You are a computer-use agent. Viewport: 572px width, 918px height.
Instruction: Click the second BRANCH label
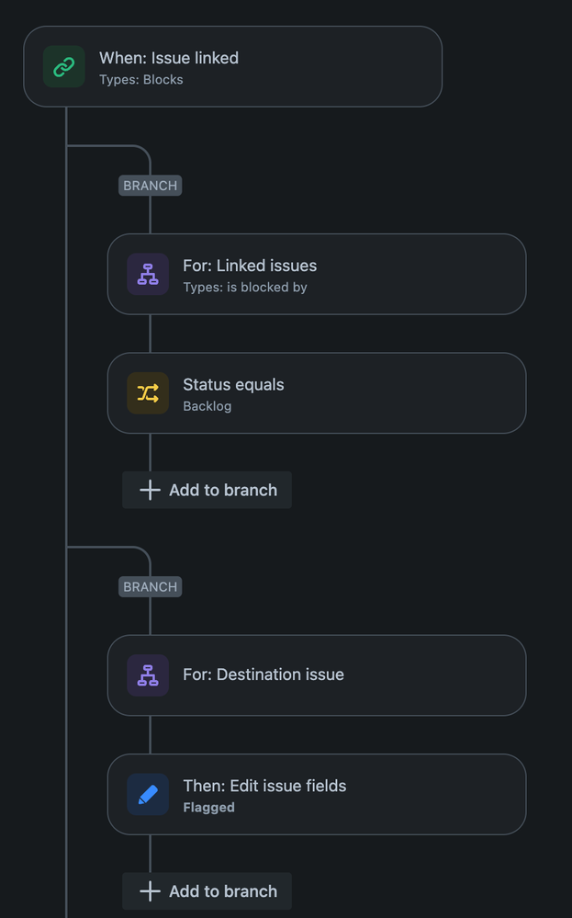point(151,586)
